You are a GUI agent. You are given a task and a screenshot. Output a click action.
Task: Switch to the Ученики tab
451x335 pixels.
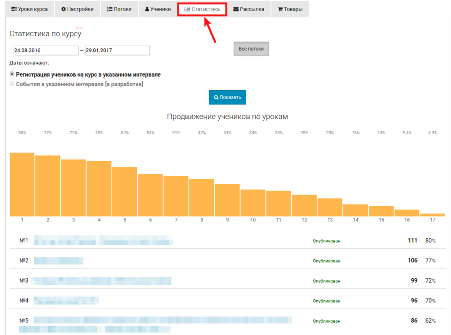(x=158, y=9)
